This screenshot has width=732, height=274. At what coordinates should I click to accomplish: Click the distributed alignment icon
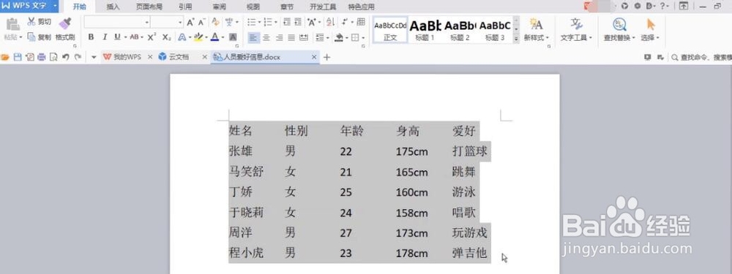pyautogui.click(x=304, y=37)
